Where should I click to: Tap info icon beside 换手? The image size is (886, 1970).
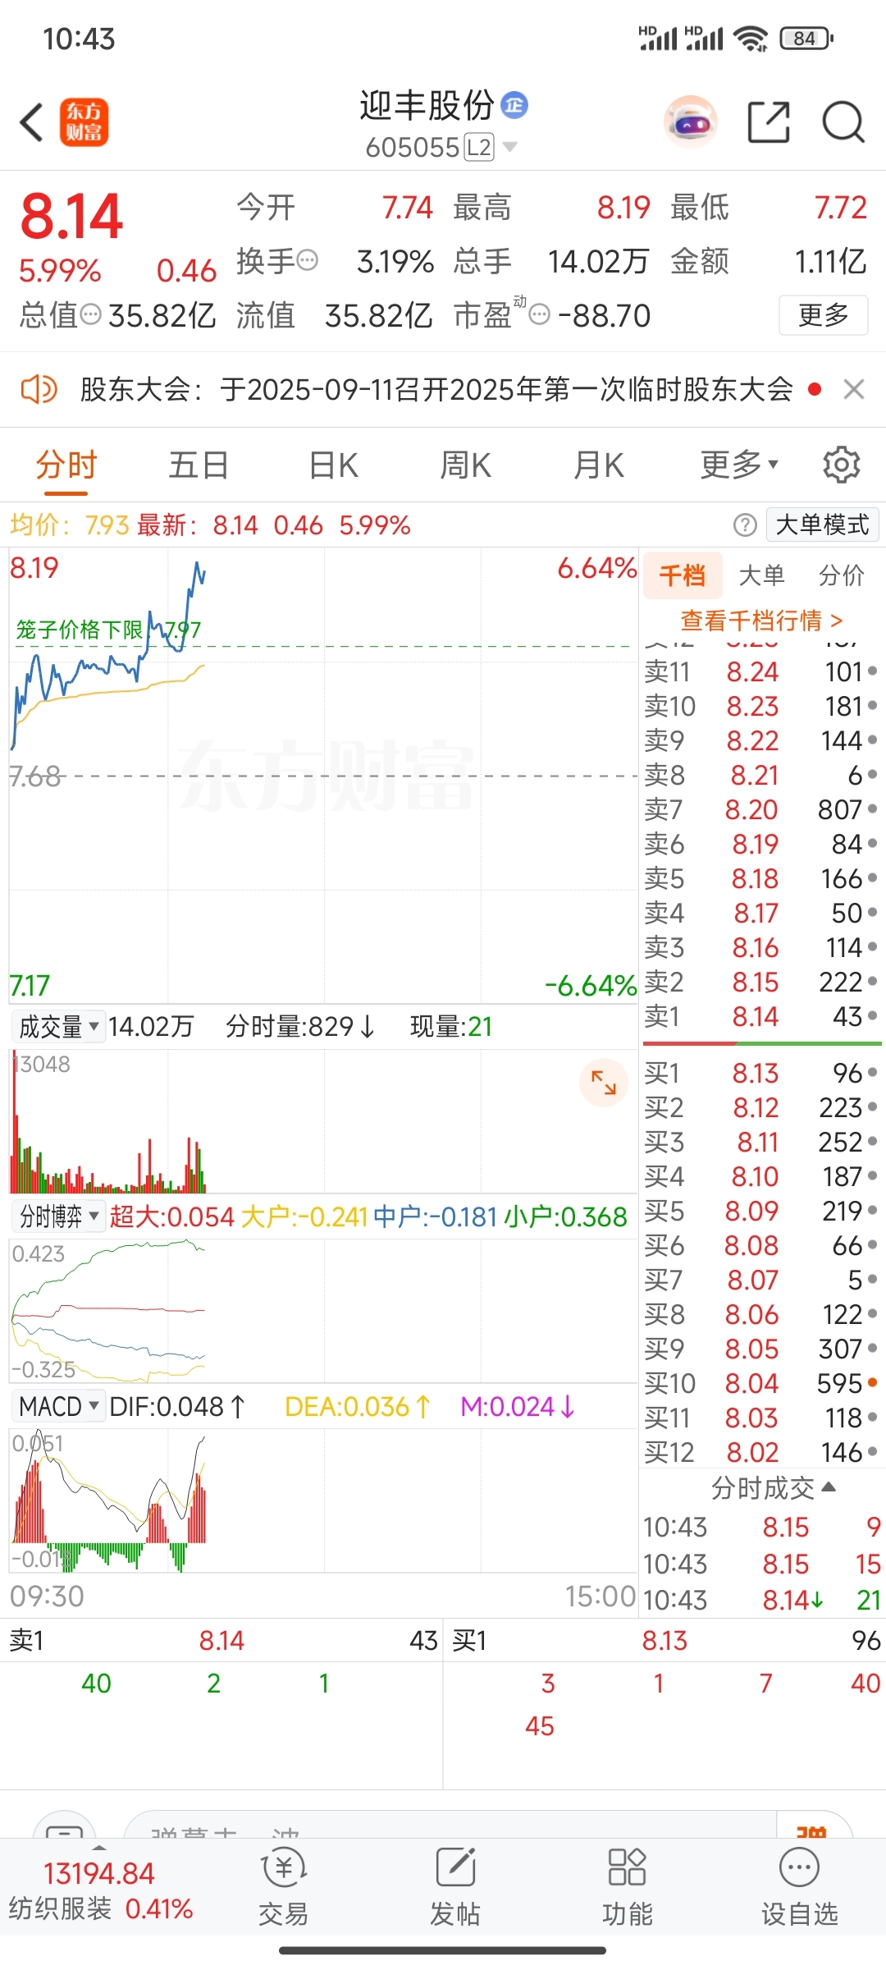pos(307,261)
